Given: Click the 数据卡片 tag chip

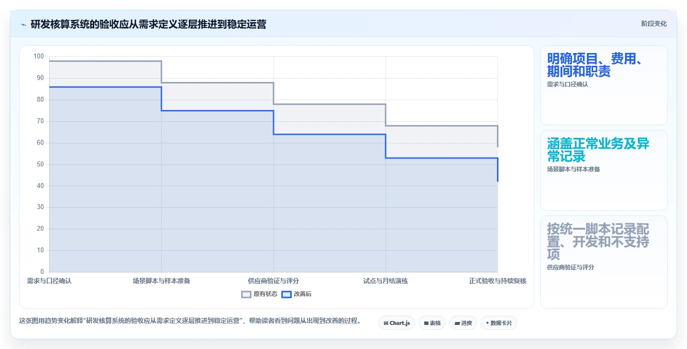Looking at the screenshot, I should tap(499, 323).
